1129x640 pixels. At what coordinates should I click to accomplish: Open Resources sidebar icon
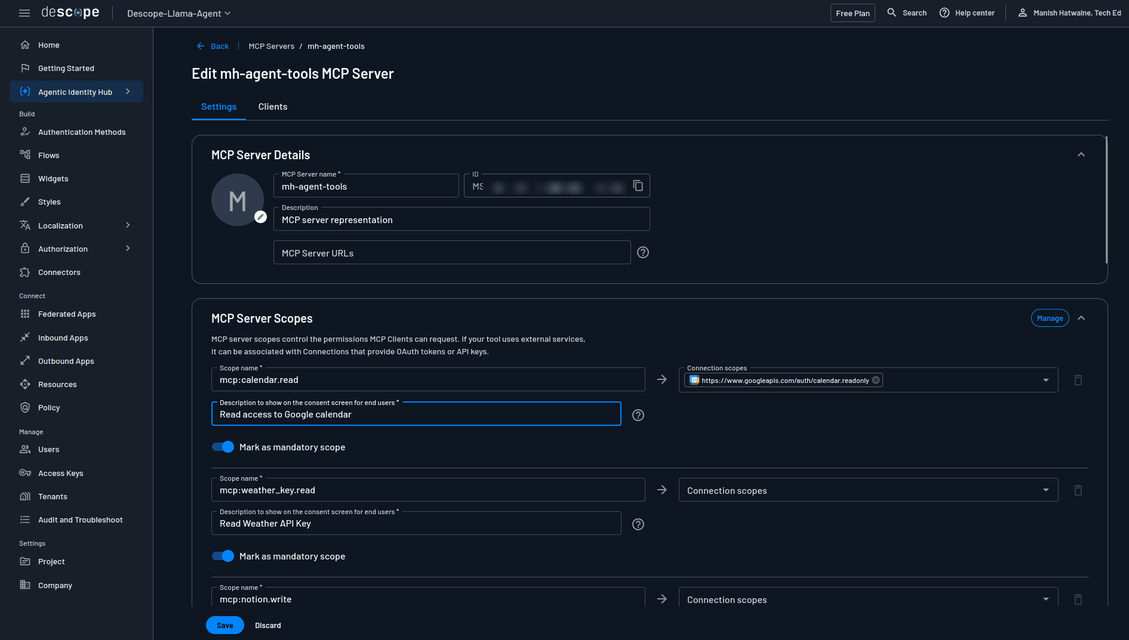pos(25,384)
